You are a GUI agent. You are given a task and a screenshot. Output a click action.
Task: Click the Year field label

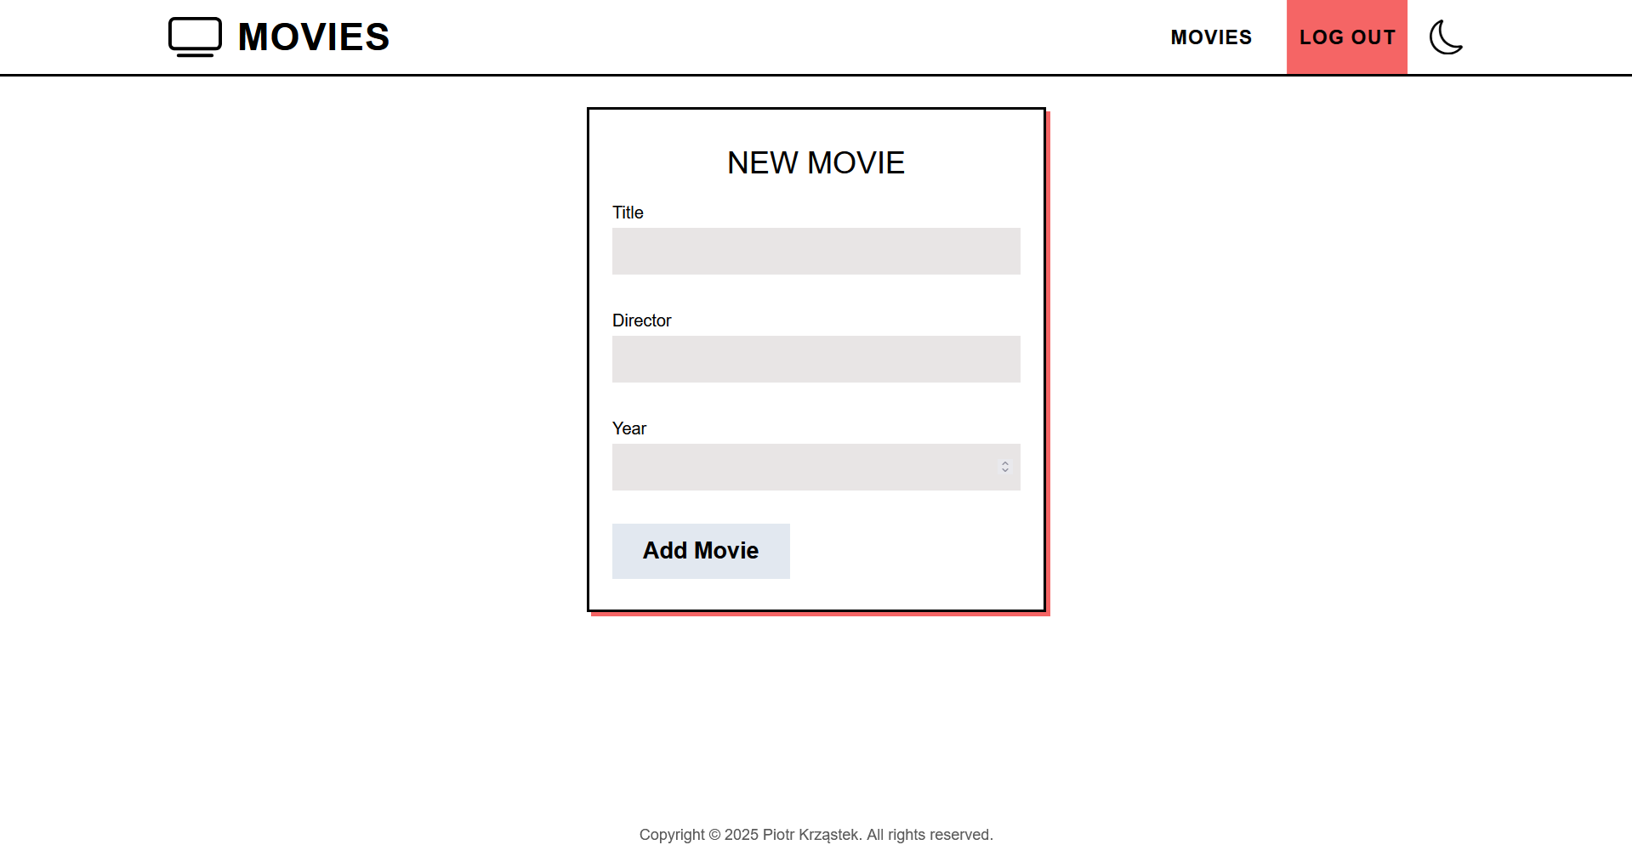pos(628,428)
